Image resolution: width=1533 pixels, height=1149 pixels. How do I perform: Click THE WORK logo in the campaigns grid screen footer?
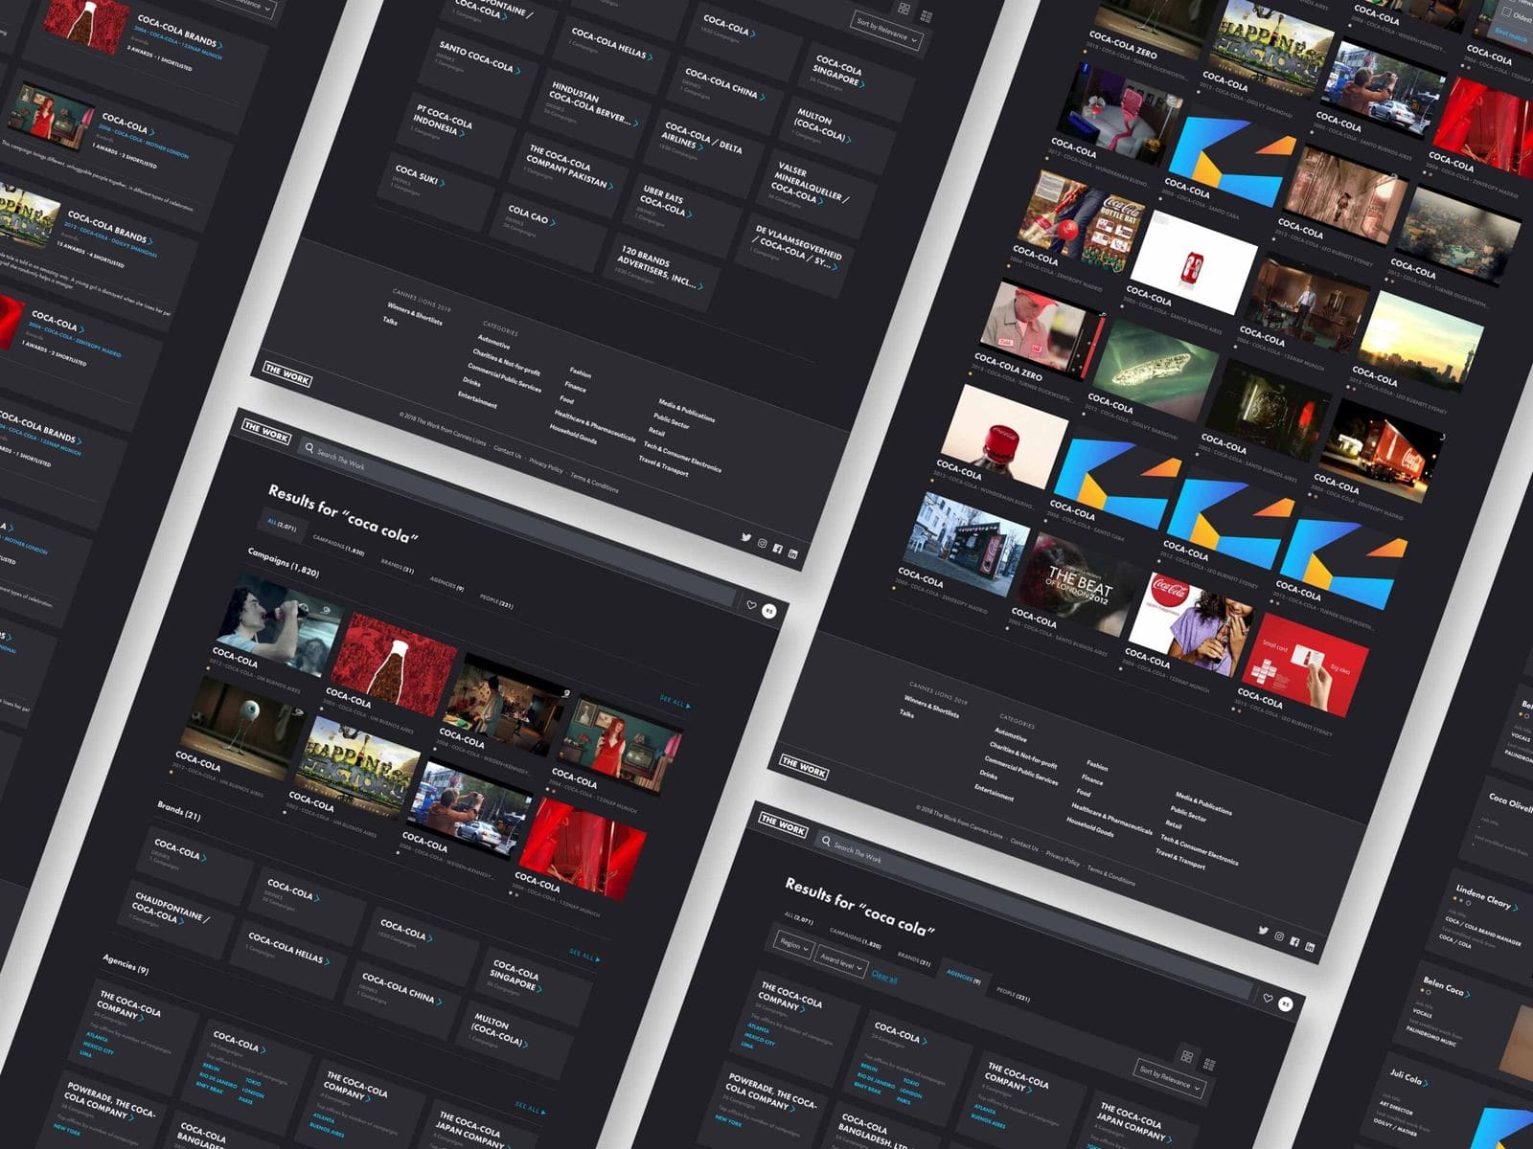[804, 767]
